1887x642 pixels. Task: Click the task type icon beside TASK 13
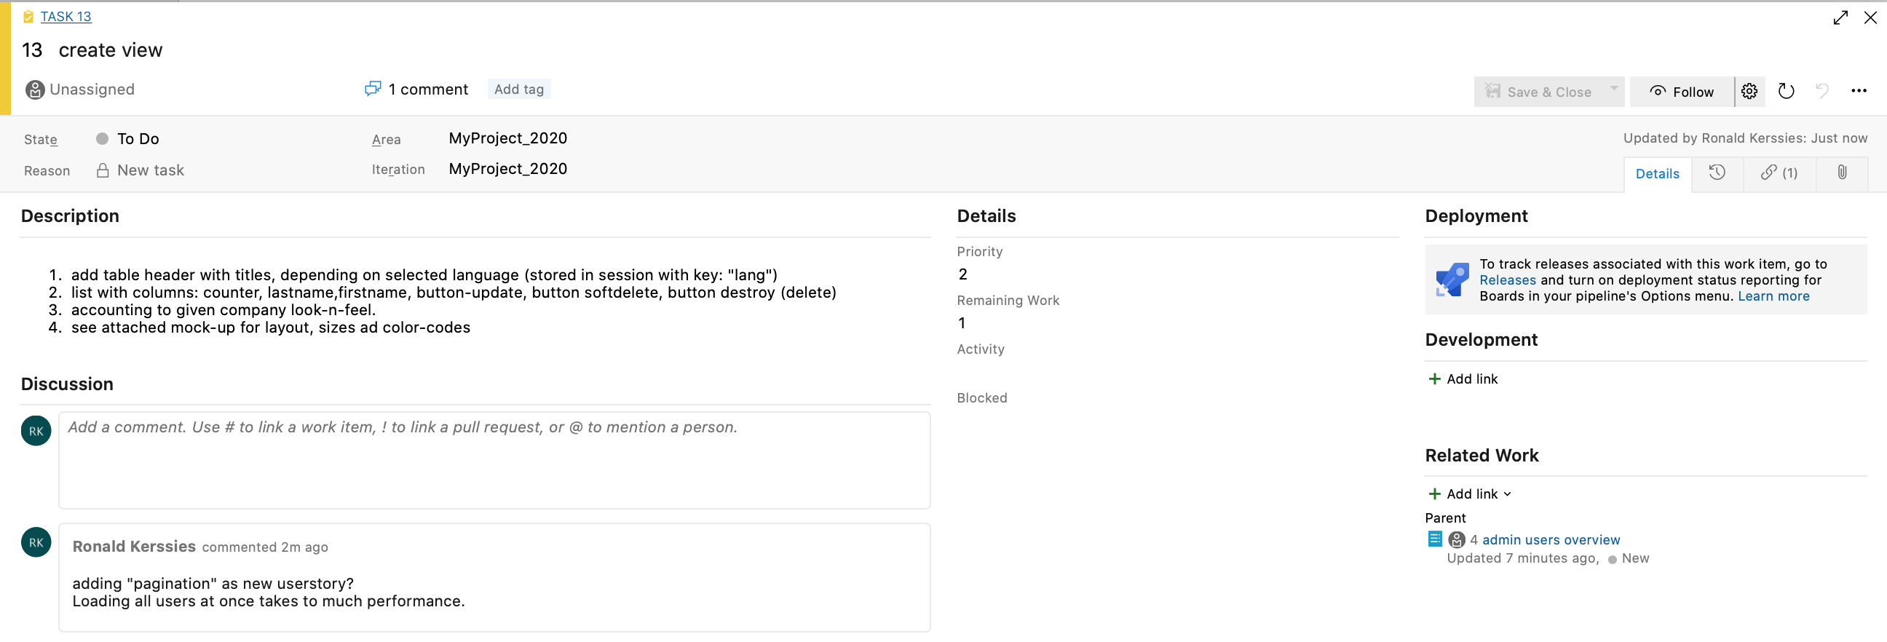pos(28,16)
